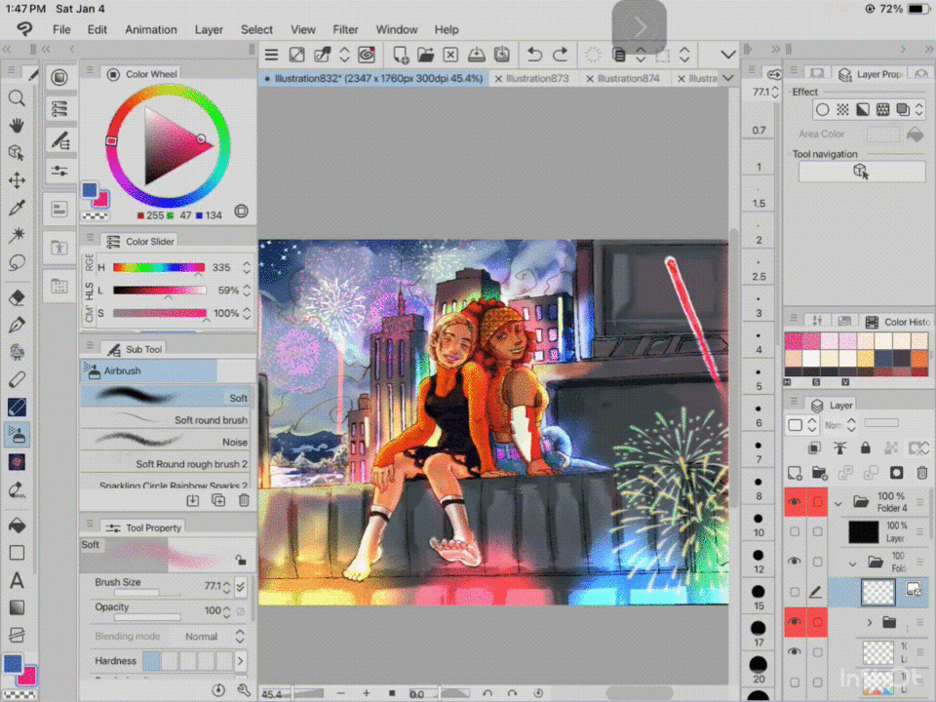Pick the Eyedropper tool
The image size is (936, 702).
coord(17,208)
